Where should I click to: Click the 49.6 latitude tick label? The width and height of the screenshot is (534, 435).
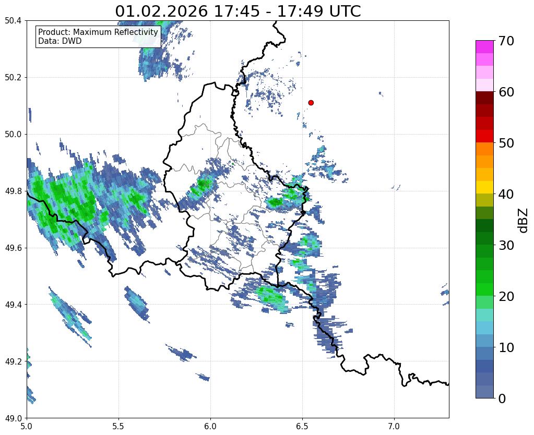13,248
